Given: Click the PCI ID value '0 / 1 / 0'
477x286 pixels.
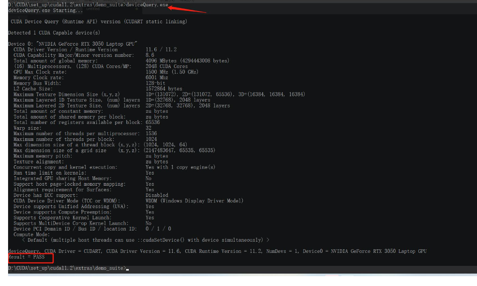Looking at the screenshot, I should tap(158, 229).
